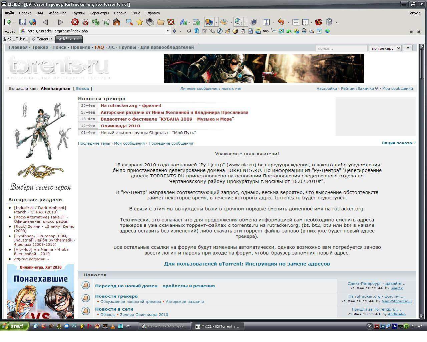Open the Избранное menu
427x342 pixels.
point(57,13)
